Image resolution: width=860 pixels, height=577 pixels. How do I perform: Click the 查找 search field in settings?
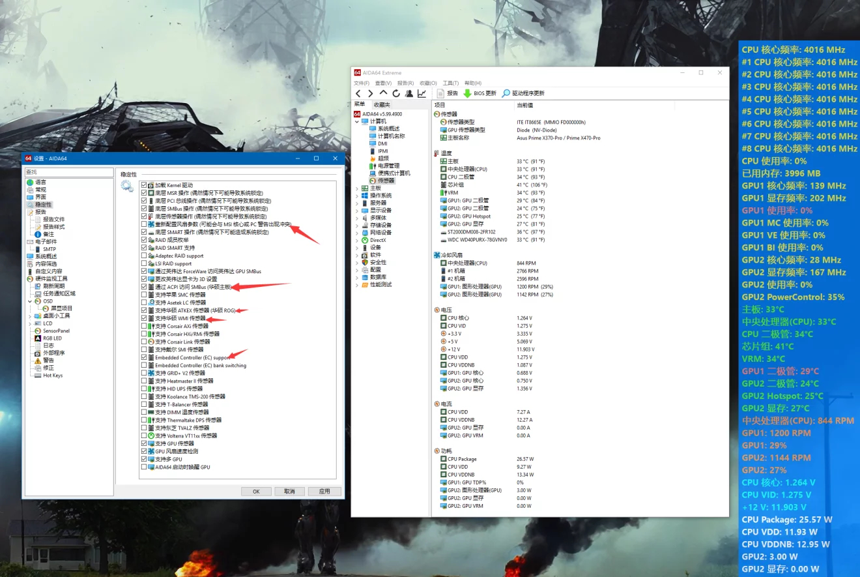point(69,172)
